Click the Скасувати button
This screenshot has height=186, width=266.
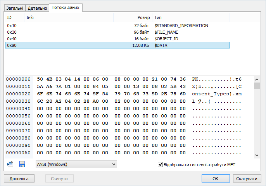coord(247,179)
